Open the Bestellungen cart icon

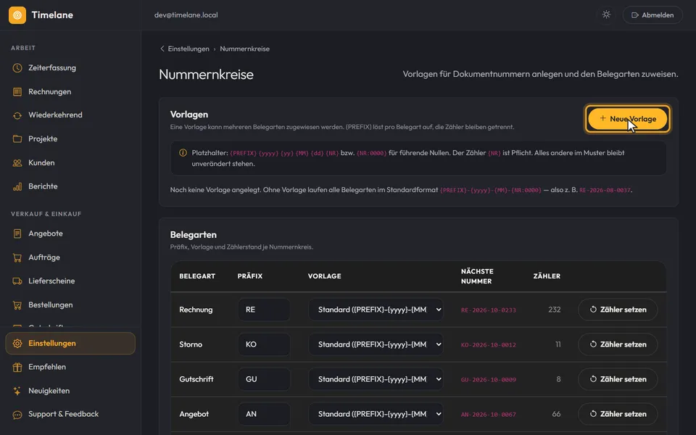tap(17, 305)
